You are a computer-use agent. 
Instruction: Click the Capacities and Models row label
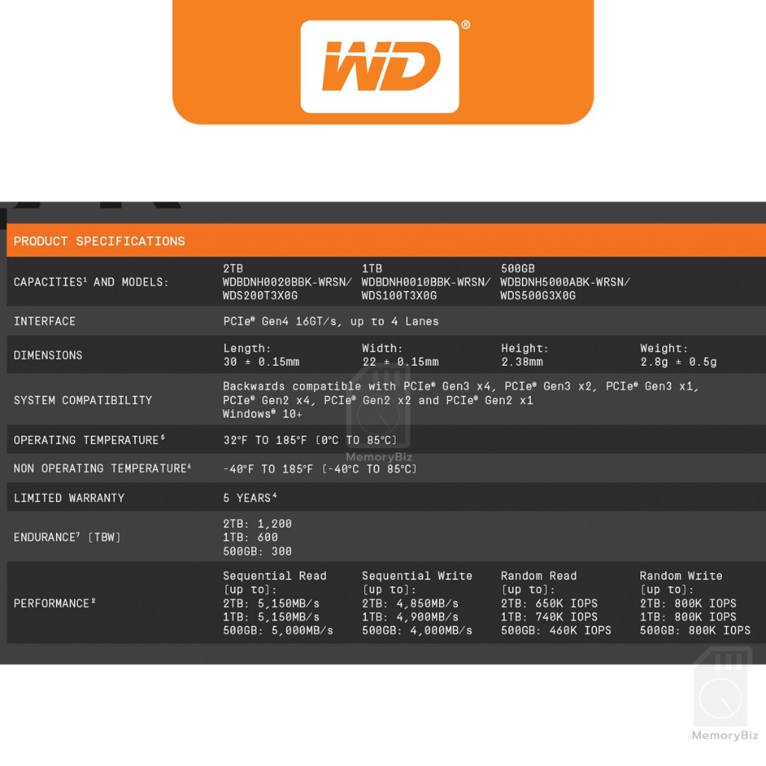(91, 282)
